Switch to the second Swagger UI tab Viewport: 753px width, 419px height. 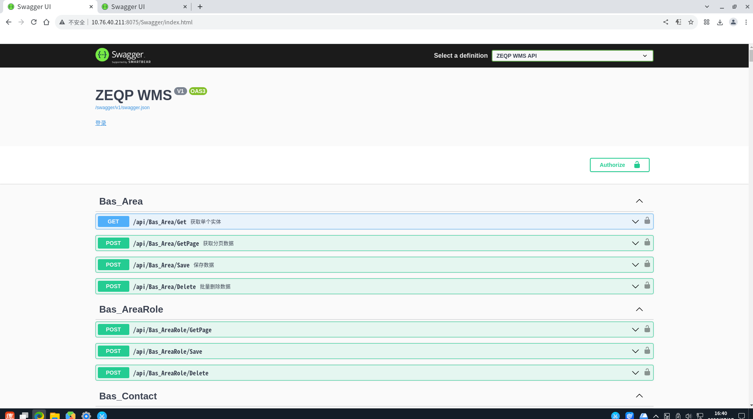coord(144,7)
